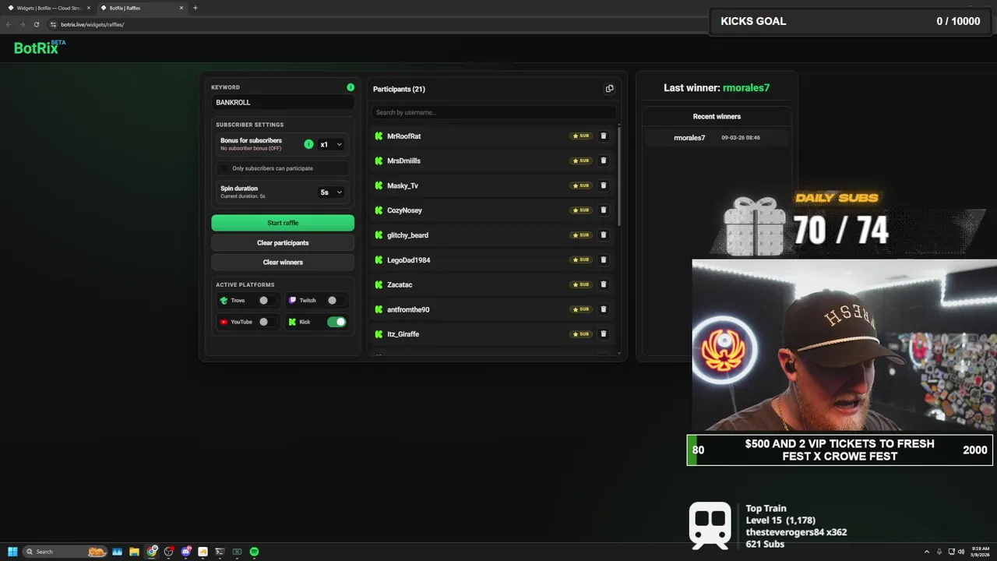
Task: Go back in browser history
Action: click(9, 24)
